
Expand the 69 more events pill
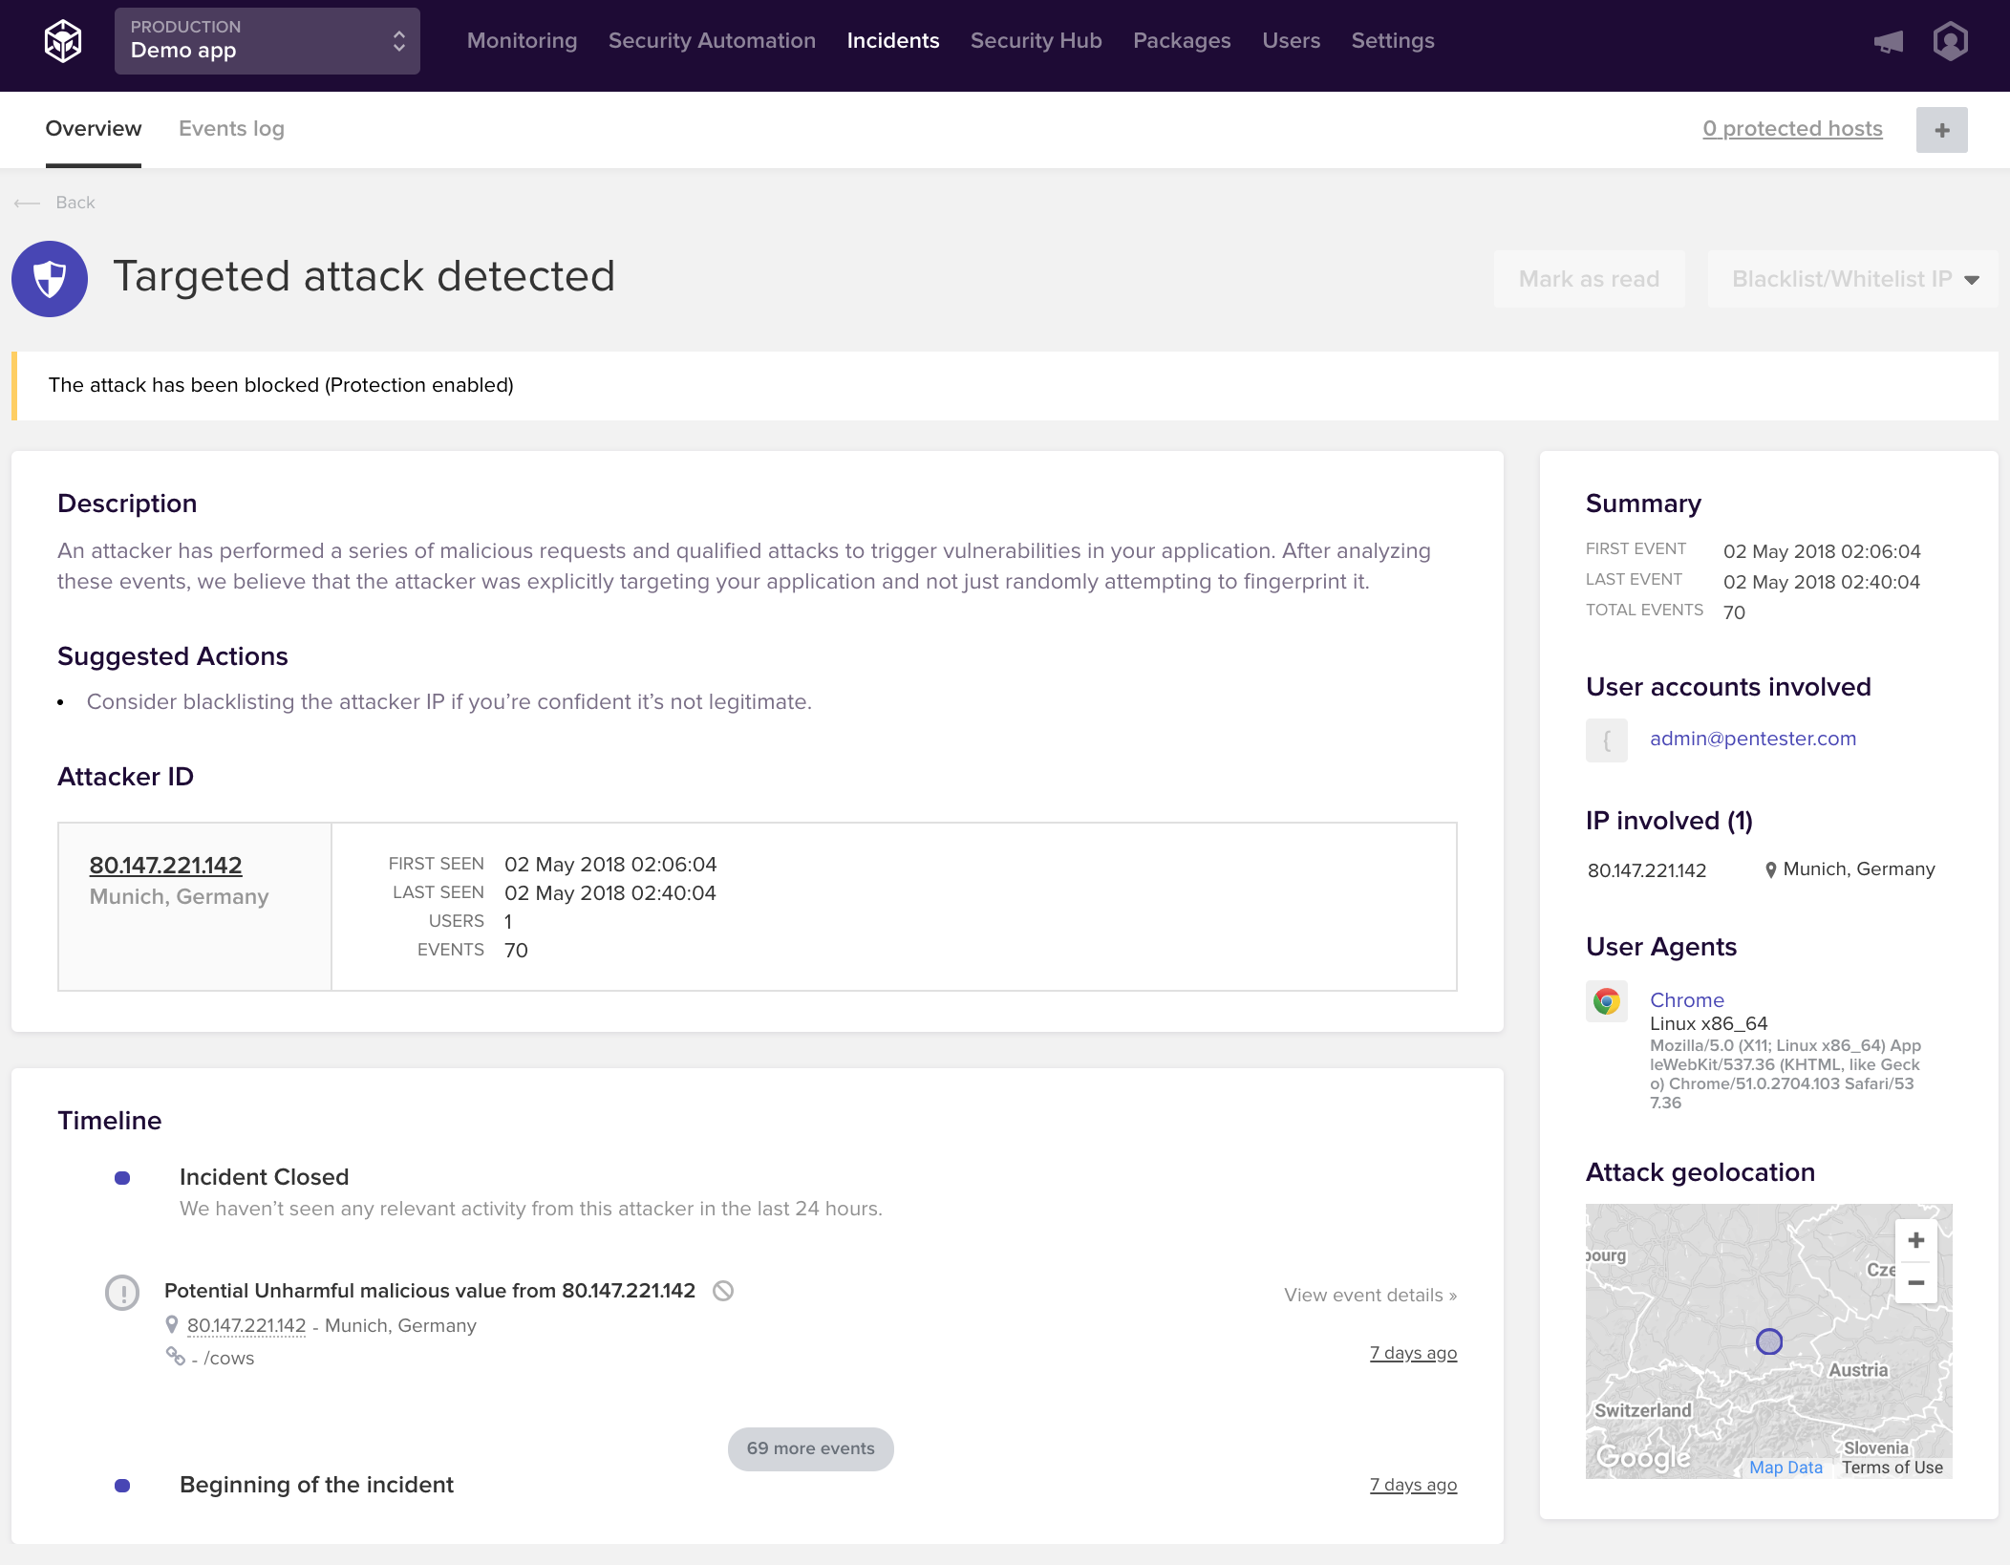810,1448
